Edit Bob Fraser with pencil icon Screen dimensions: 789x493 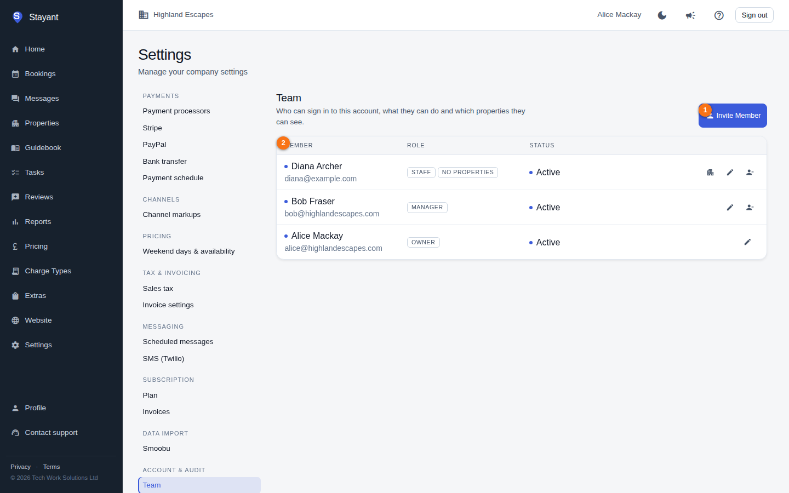pos(730,208)
